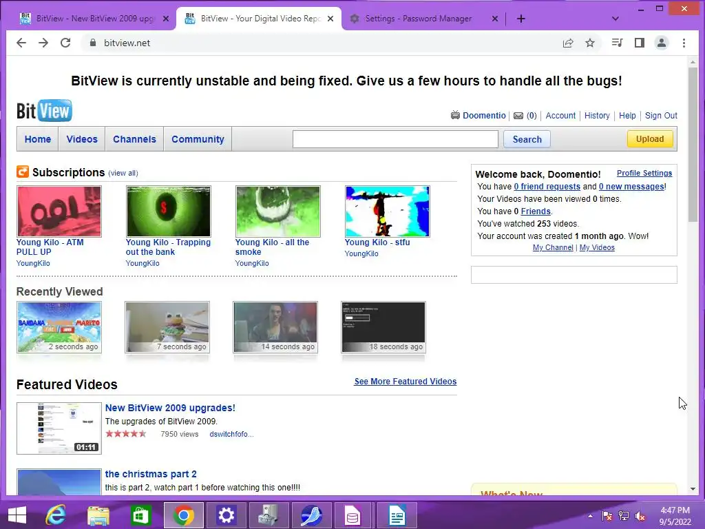Open Profile Settings link

pyautogui.click(x=644, y=173)
